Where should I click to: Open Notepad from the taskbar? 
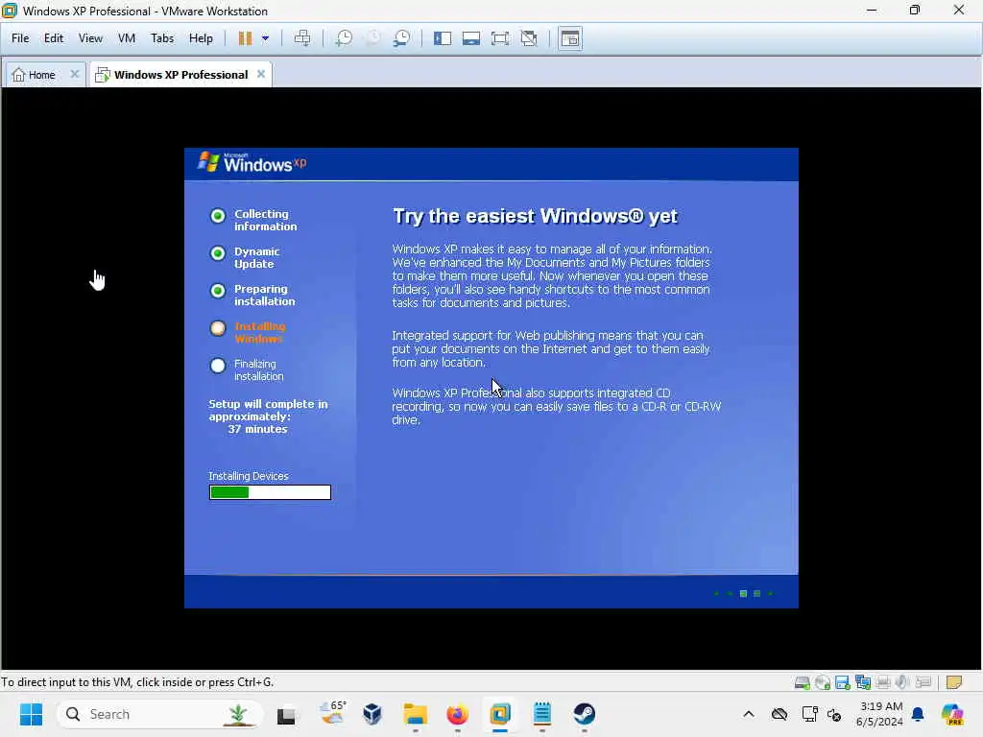pyautogui.click(x=542, y=714)
